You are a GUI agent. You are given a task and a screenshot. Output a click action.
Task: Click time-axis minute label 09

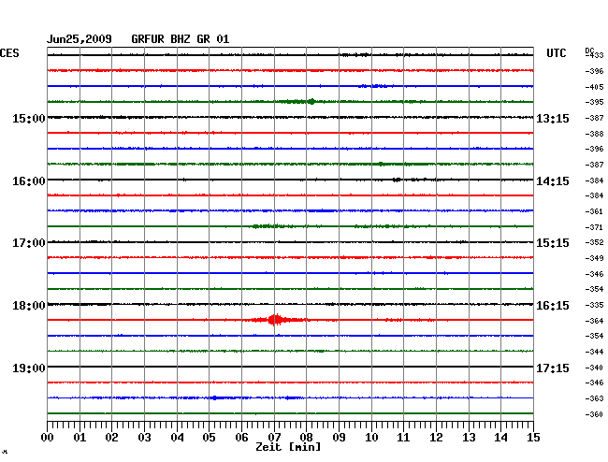(x=339, y=438)
